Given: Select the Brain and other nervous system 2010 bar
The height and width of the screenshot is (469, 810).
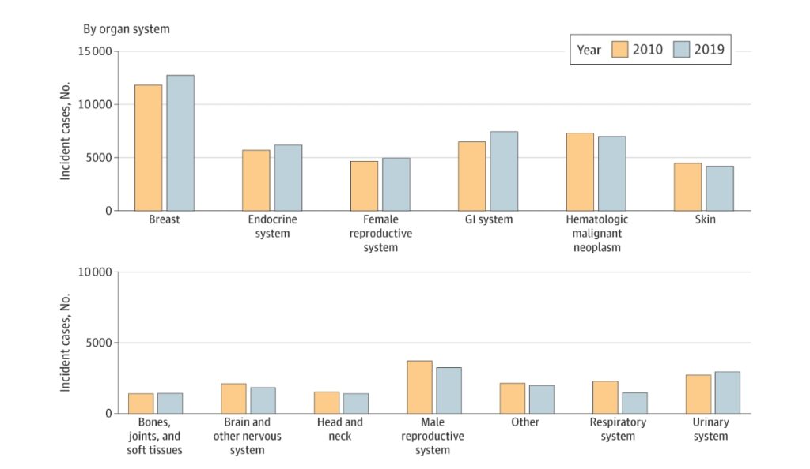Looking at the screenshot, I should (233, 398).
